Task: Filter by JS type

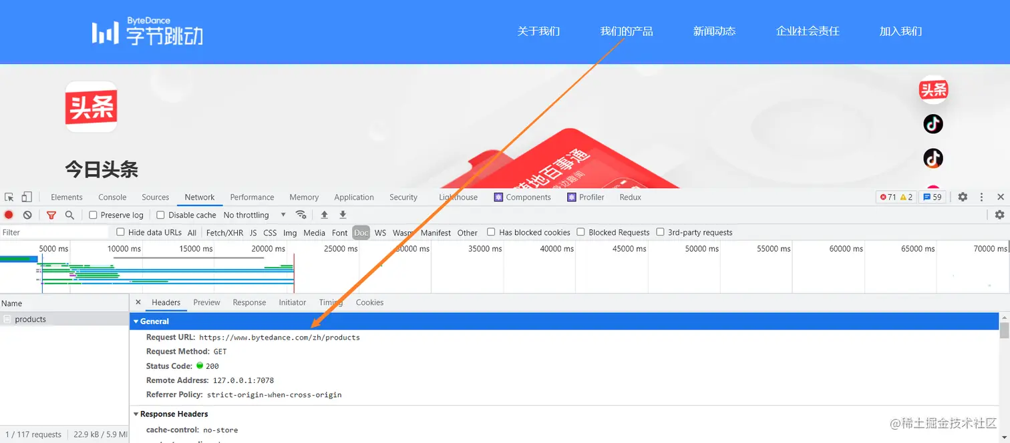Action: tap(253, 233)
